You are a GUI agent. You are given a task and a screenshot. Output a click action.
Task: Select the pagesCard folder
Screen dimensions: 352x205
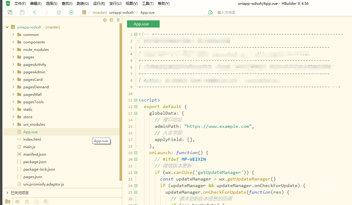coord(33,79)
